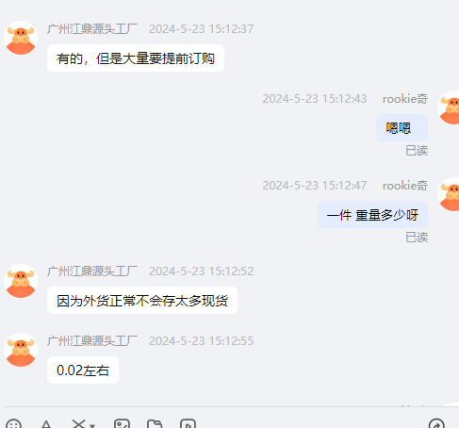Open the send file folder icon
This screenshot has height=428, width=459.
(155, 424)
